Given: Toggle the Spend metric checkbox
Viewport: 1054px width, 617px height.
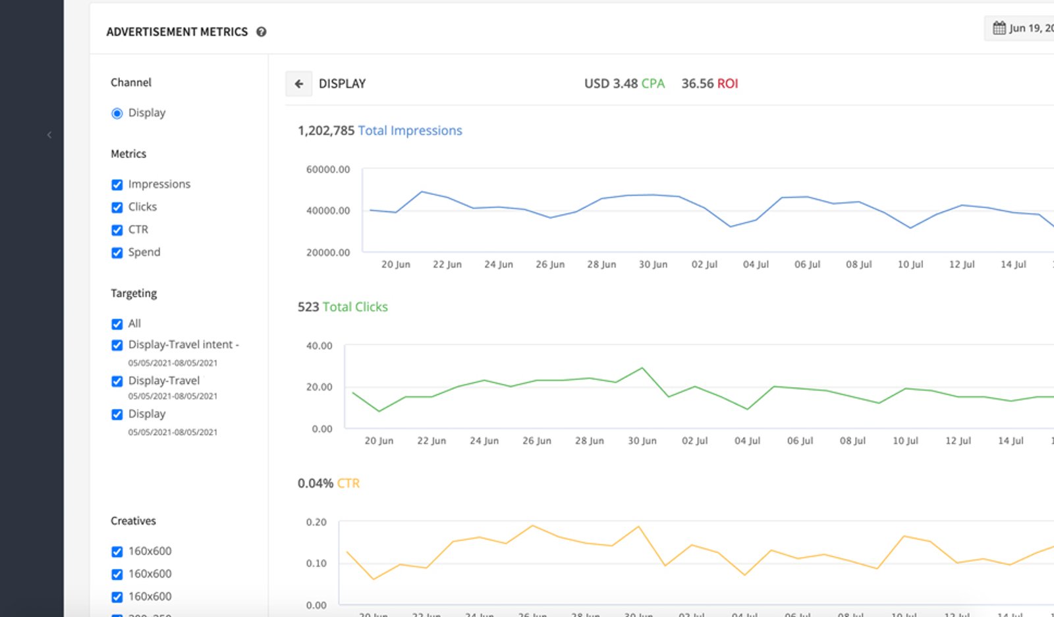Looking at the screenshot, I should coord(117,253).
